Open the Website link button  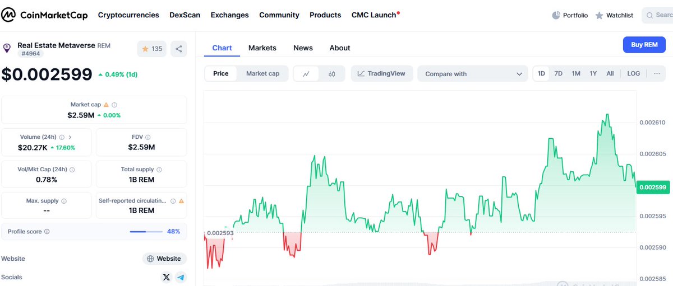[x=164, y=259]
